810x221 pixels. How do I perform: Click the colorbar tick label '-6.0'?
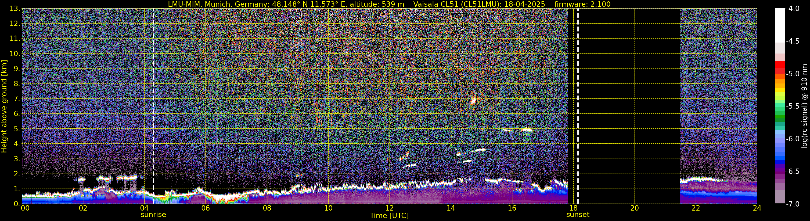click(793, 139)
